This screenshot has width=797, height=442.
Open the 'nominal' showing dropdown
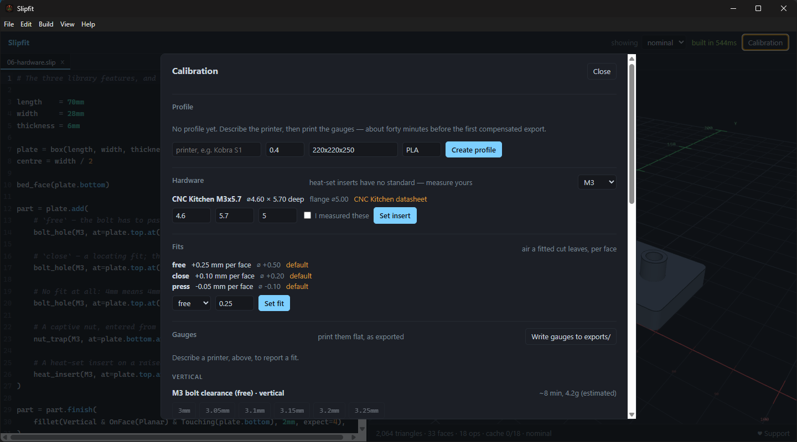click(664, 43)
